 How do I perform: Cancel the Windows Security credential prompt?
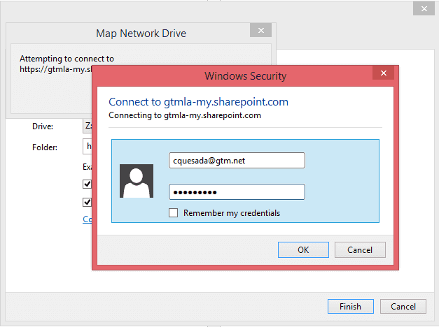(x=360, y=249)
